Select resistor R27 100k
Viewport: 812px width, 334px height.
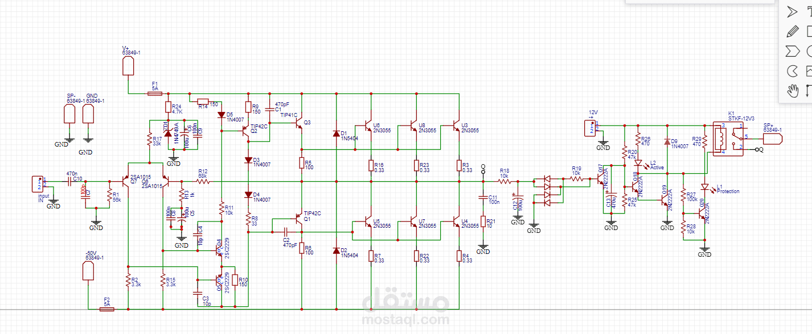coord(683,196)
